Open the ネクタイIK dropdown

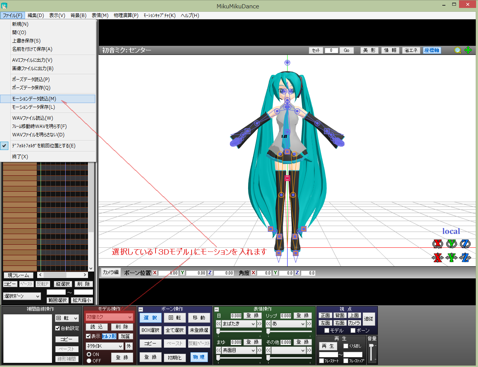105,346
